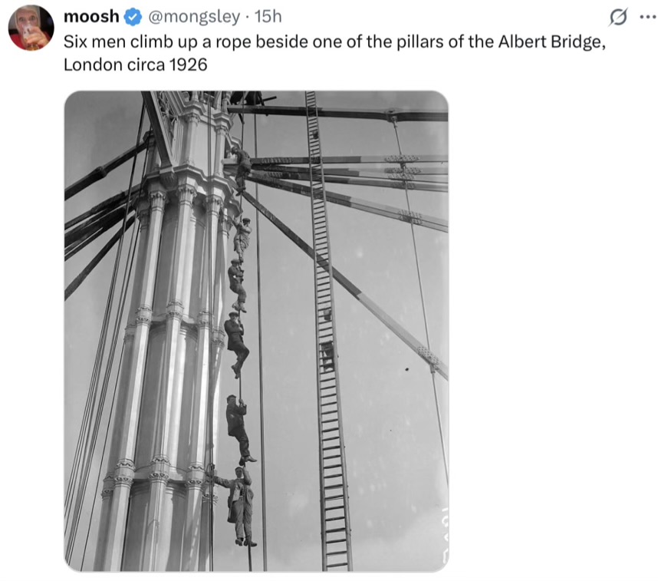Viewport: 658px width, 581px height.
Task: Click the text "London circa 1926"
Action: [135, 64]
